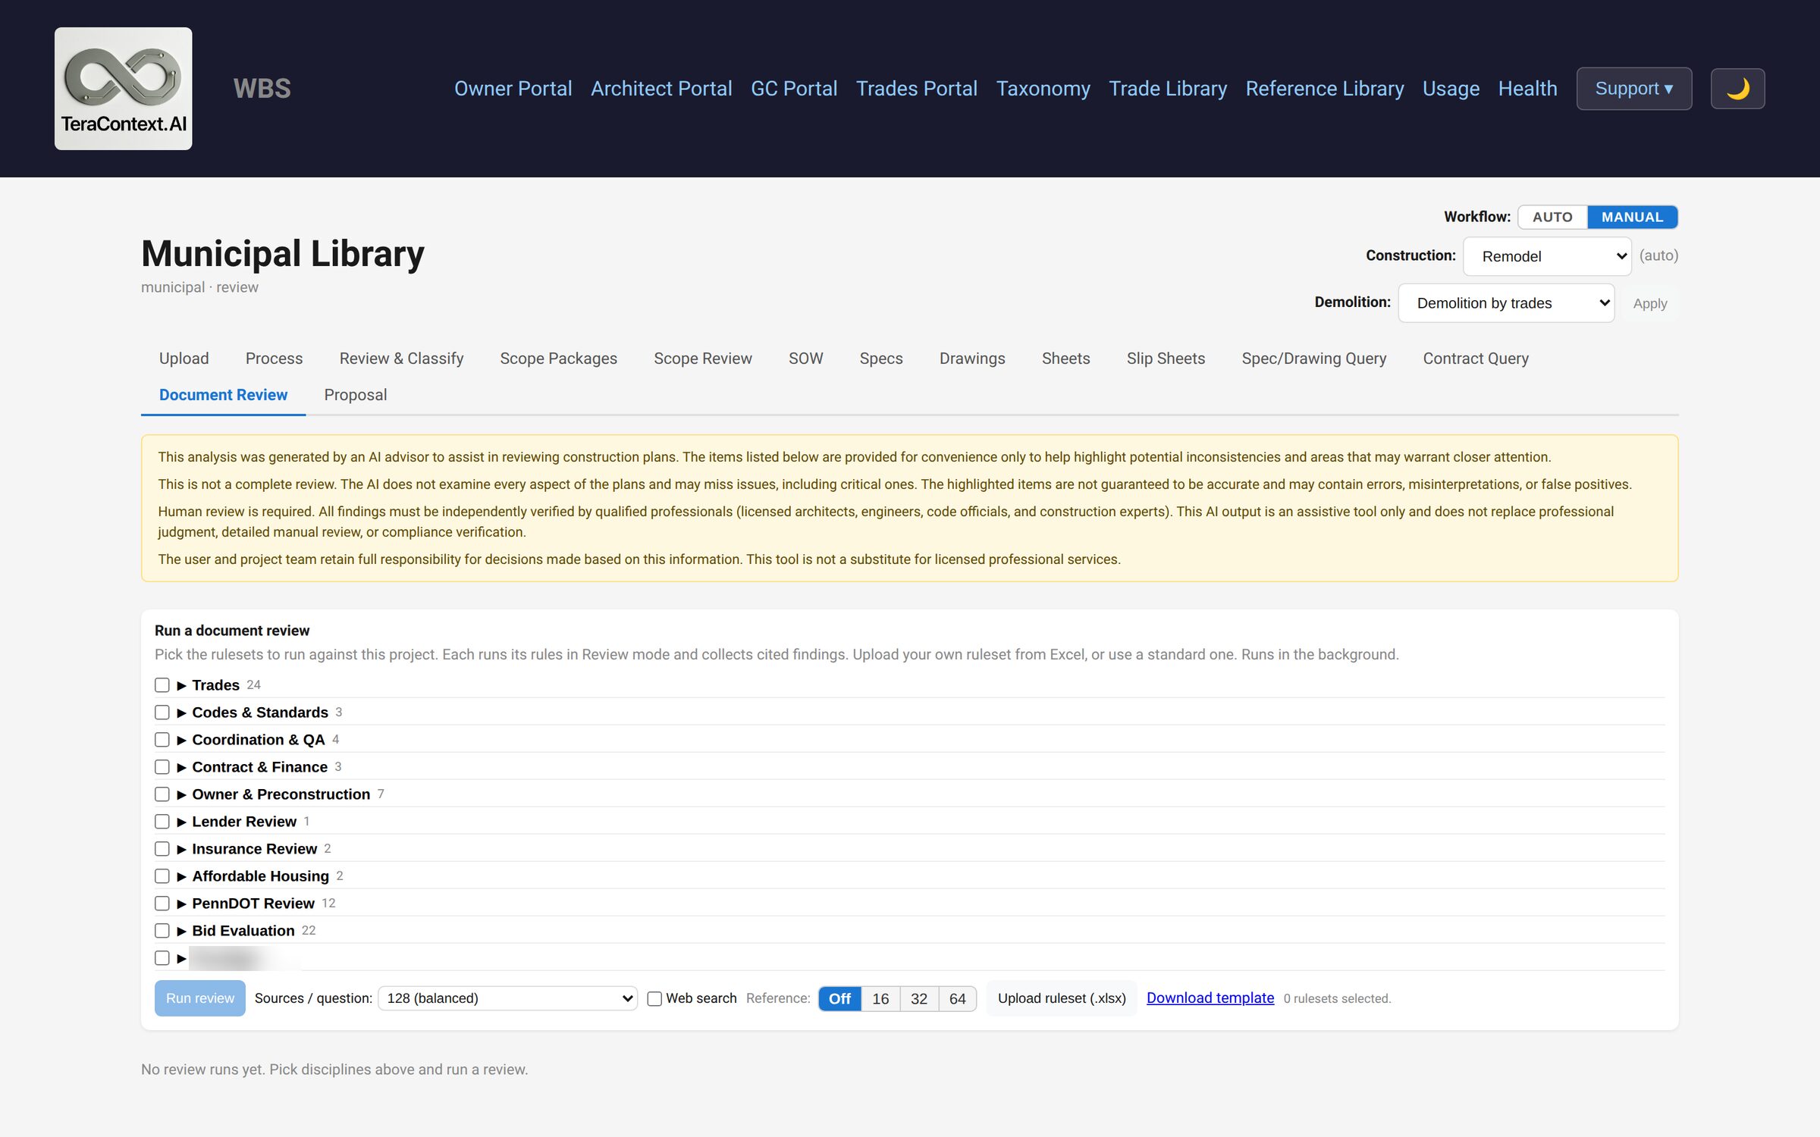This screenshot has width=1820, height=1137.
Task: Toggle dark mode with the moon icon
Action: 1737,89
